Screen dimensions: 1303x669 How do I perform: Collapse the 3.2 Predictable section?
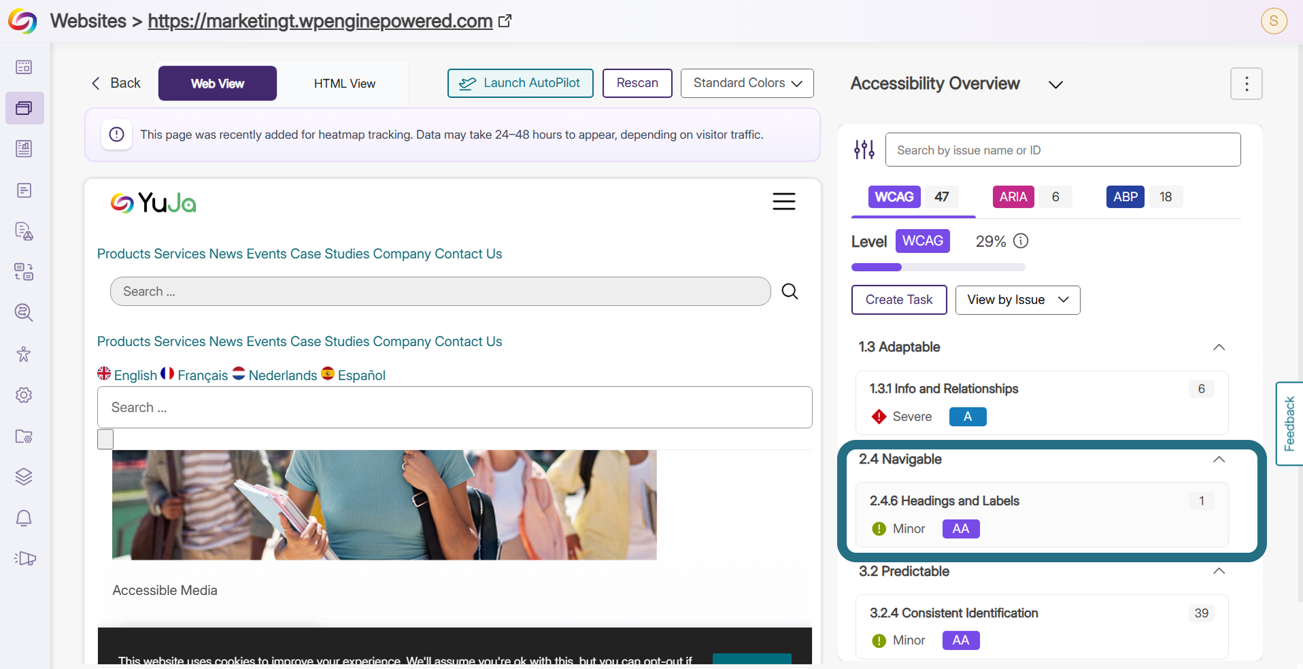1219,571
